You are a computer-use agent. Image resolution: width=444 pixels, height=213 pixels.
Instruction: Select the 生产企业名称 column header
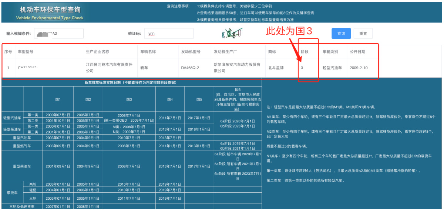tap(97, 52)
